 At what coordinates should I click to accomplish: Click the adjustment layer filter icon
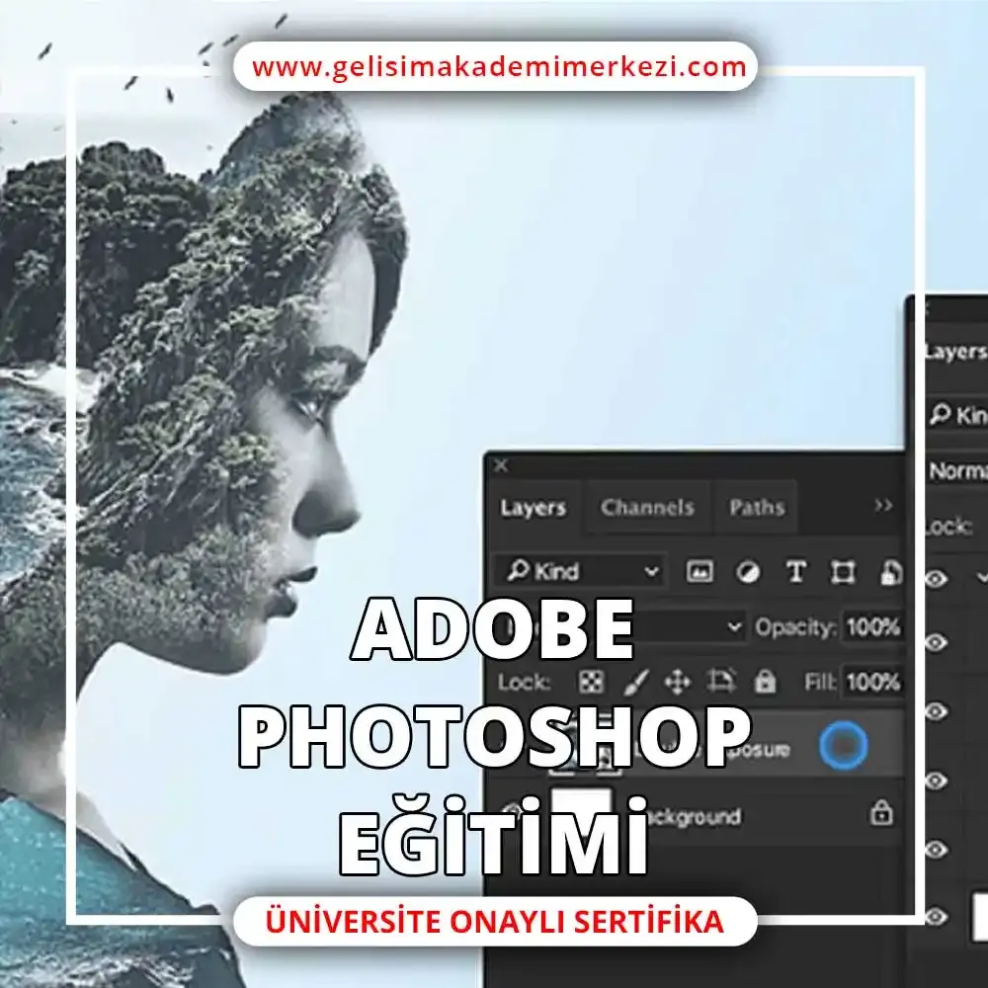tap(748, 571)
